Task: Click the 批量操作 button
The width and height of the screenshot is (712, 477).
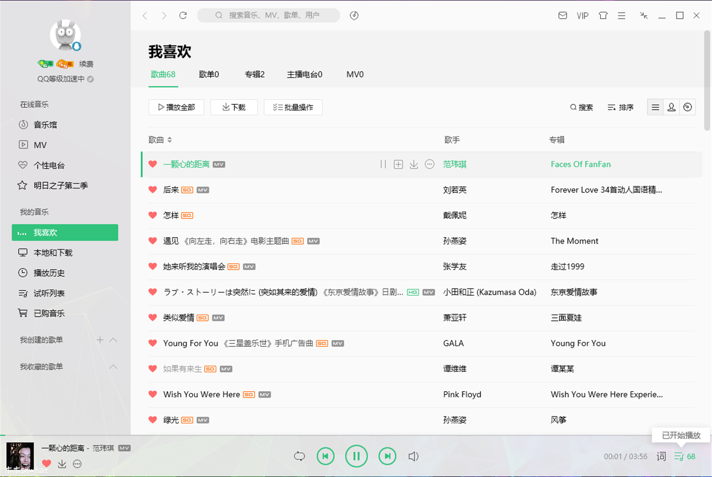Action: (293, 107)
